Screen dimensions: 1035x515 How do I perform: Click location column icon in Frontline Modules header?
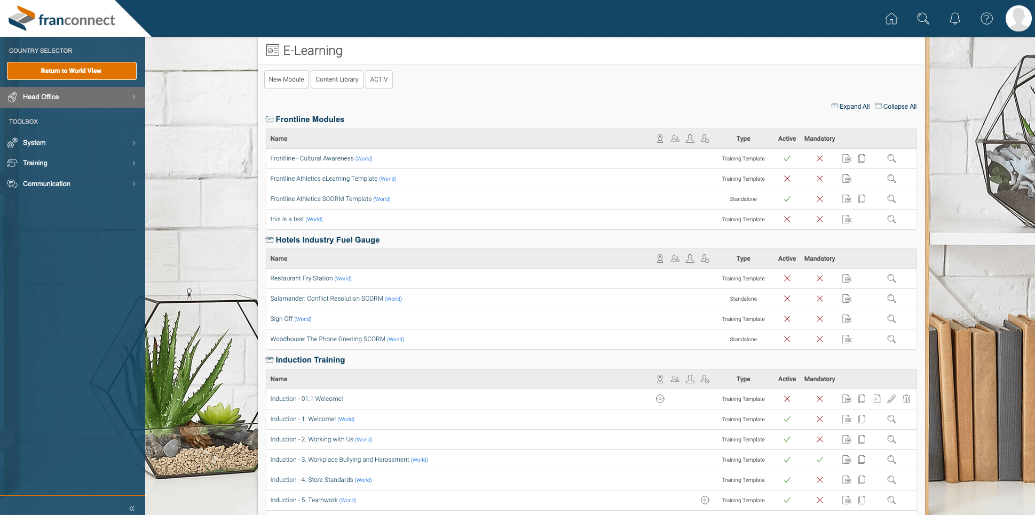(660, 139)
